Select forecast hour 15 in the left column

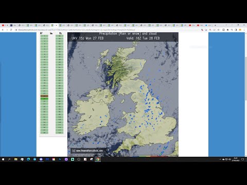[44, 72]
